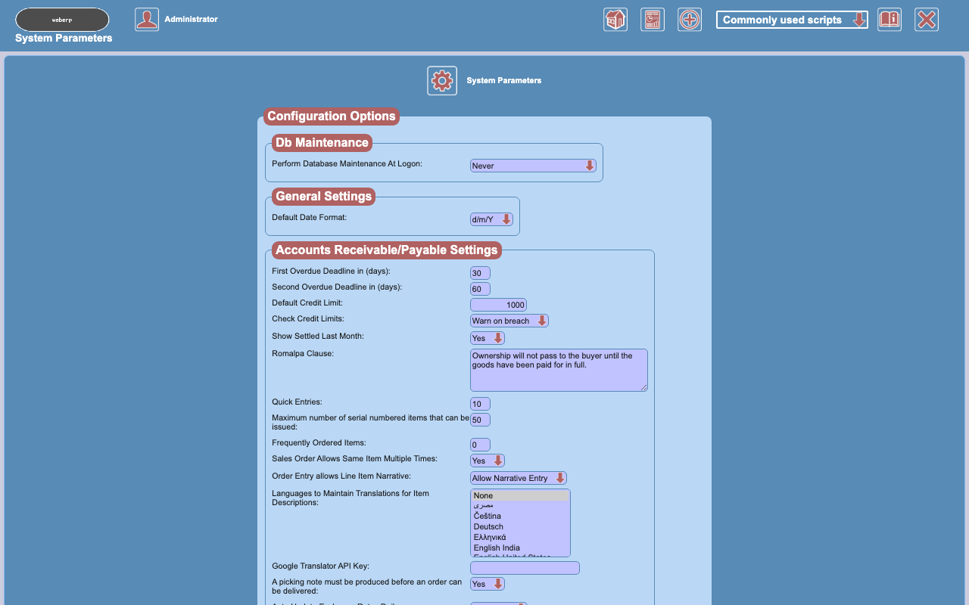Click the Quick Entries field

[x=480, y=404]
